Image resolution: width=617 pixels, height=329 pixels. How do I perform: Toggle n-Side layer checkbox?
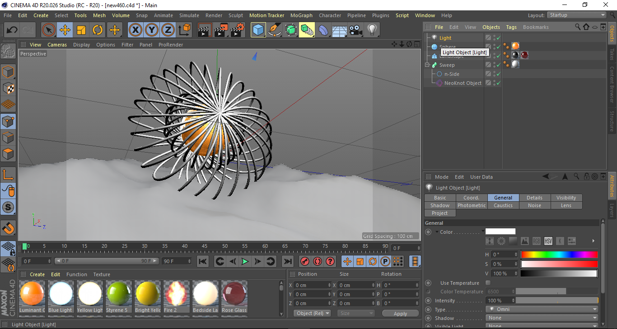pos(488,74)
